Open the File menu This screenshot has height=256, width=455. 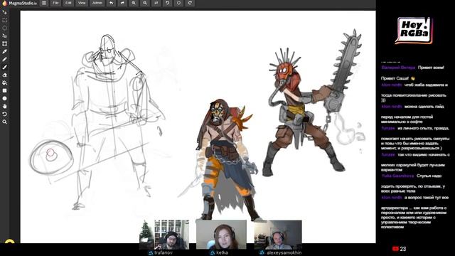point(55,3)
